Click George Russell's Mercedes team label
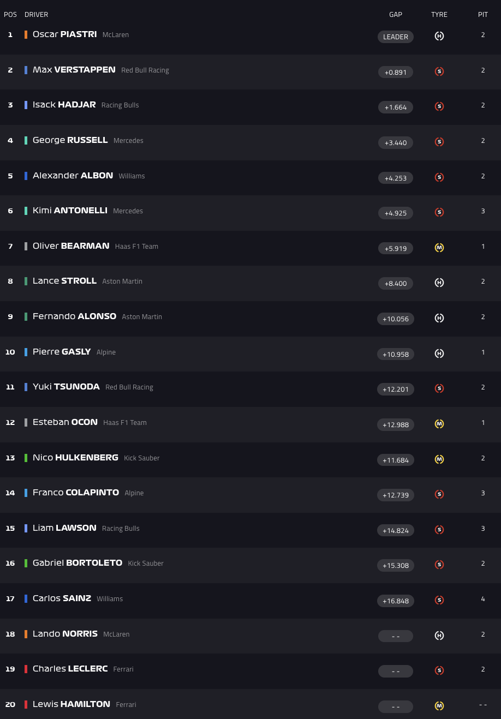 click(x=128, y=141)
